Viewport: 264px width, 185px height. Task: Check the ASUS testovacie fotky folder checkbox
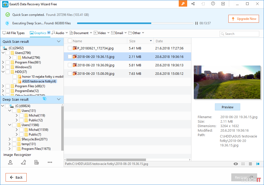15,81
